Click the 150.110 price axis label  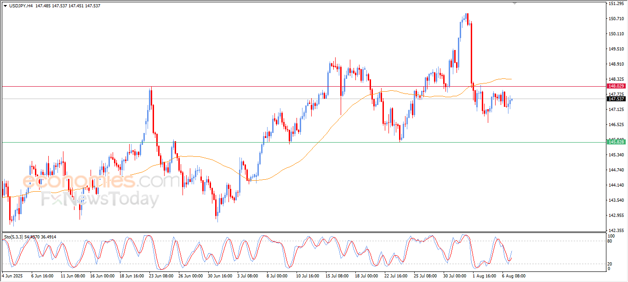(x=616, y=34)
